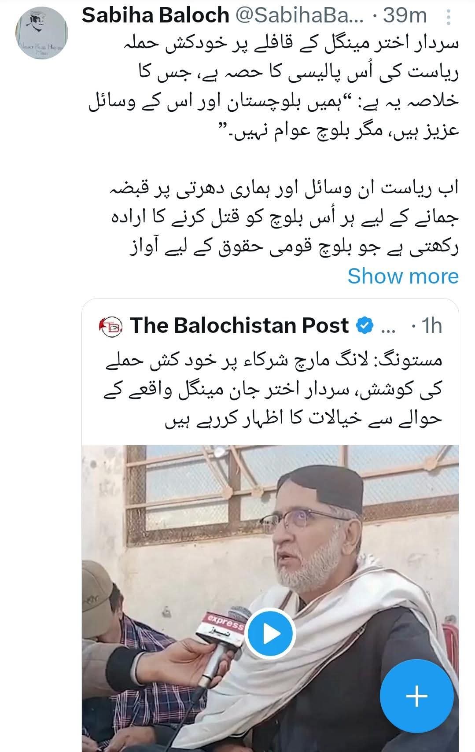Open The Balochistan Post account name
Screen dimensions: 475x752
[239, 326]
